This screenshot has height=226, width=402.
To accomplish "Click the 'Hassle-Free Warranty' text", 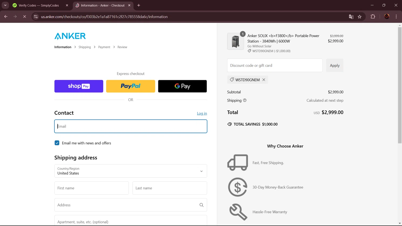I will [x=270, y=212].
